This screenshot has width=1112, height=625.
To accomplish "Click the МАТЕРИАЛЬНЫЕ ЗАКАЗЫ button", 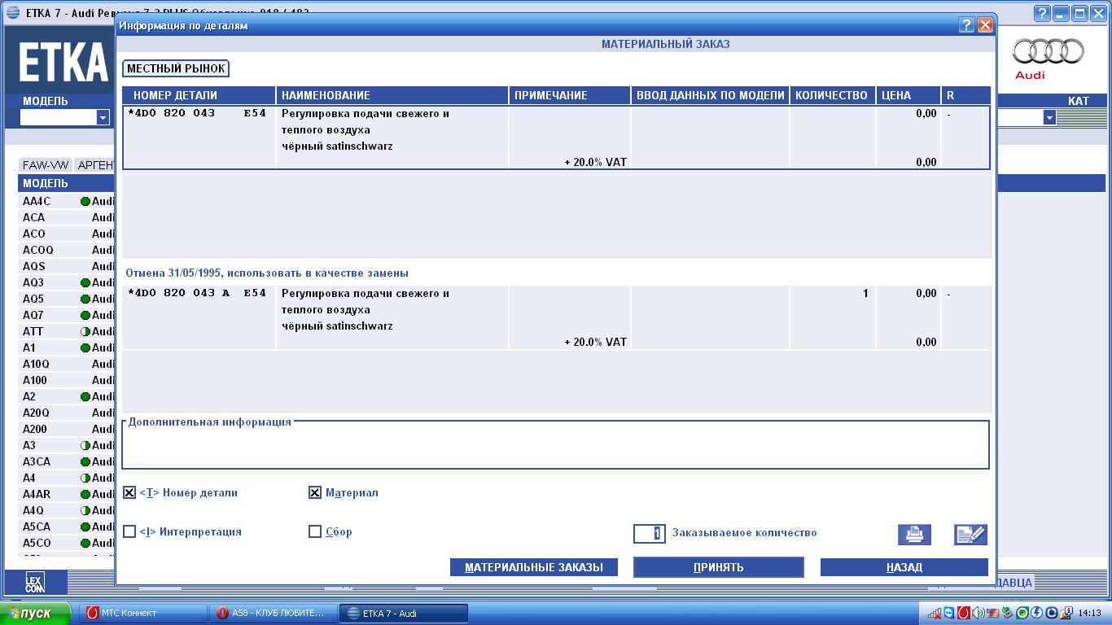I will click(533, 567).
